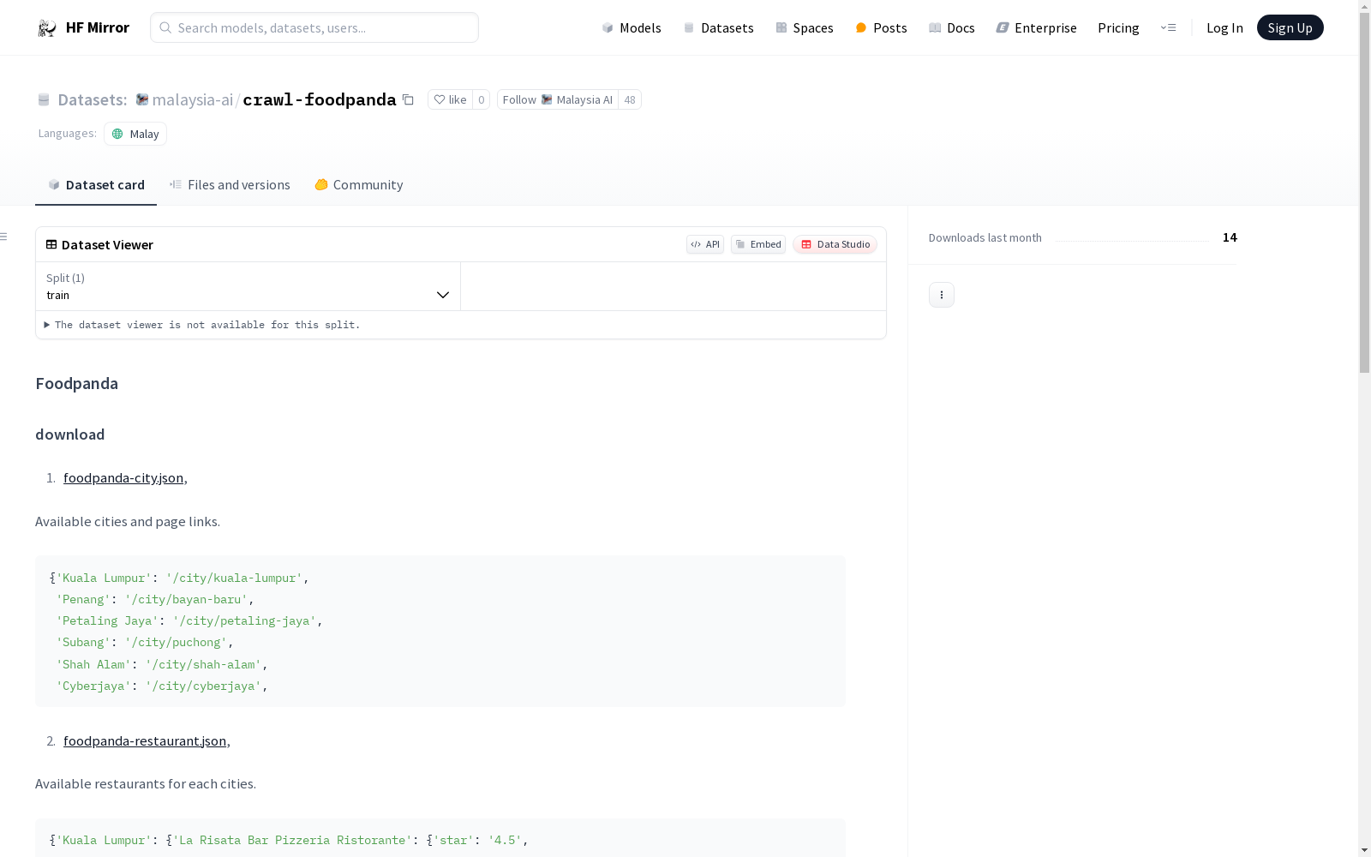The width and height of the screenshot is (1371, 857).
Task: Click the Downloads last month chart line
Action: [x=1132, y=241]
